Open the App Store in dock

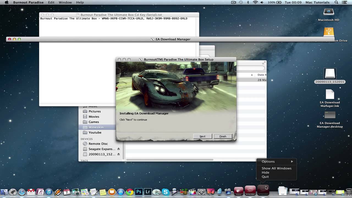(x=120, y=192)
